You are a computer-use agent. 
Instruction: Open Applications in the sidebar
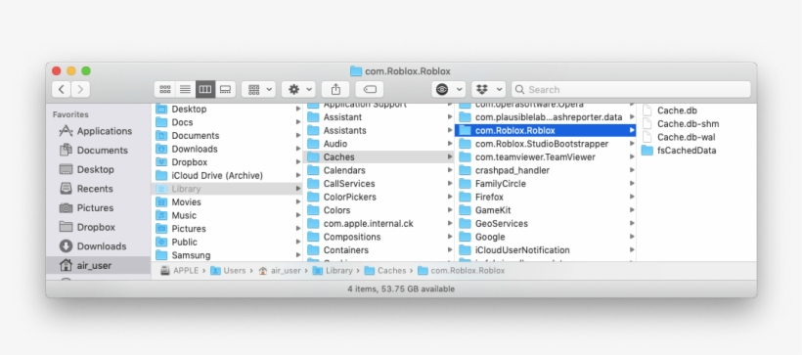99,131
